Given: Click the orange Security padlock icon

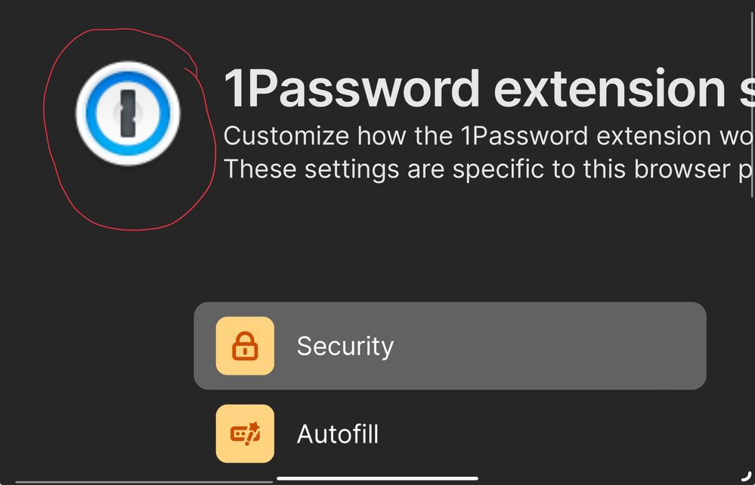Looking at the screenshot, I should (245, 346).
